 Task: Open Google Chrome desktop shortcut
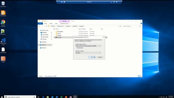[3, 23]
